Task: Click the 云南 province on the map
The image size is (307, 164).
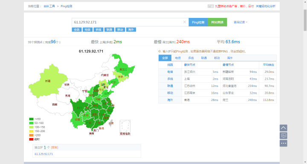Action: (77, 120)
